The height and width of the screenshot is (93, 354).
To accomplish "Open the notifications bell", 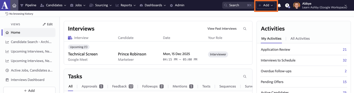I will (279, 5).
